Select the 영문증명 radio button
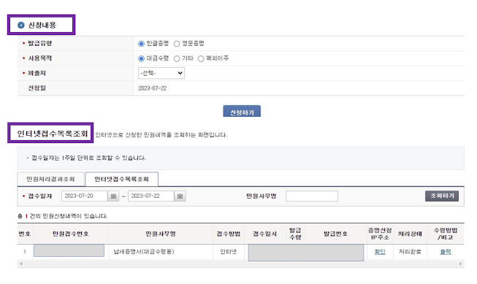The width and height of the screenshot is (477, 284). [177, 44]
